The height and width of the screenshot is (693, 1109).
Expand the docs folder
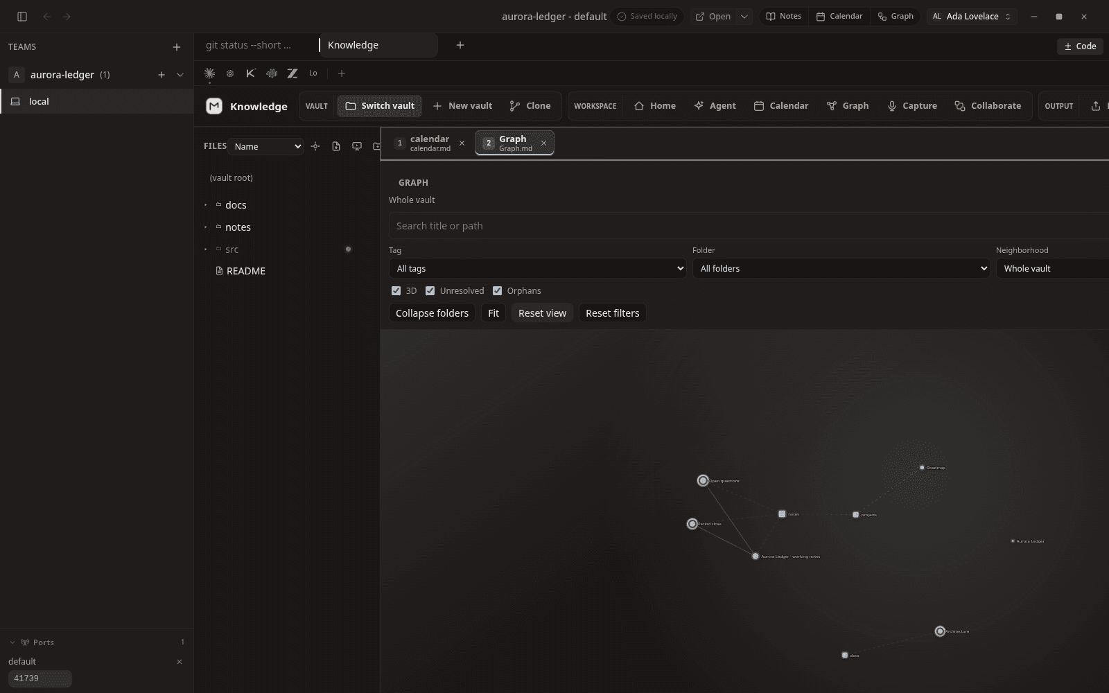206,205
